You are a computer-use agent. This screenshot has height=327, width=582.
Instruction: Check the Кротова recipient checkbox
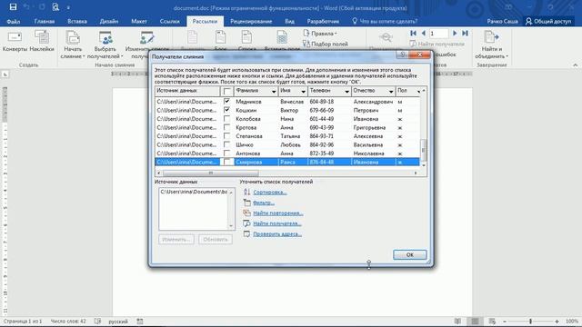[x=226, y=127]
